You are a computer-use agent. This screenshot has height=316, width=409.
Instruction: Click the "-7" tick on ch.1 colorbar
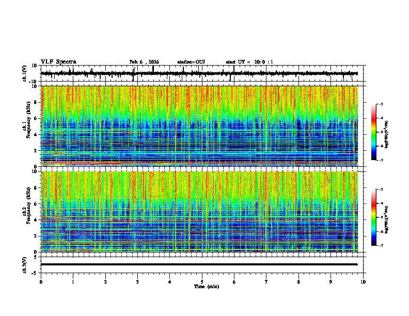pyautogui.click(x=381, y=160)
